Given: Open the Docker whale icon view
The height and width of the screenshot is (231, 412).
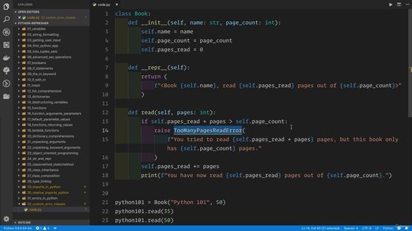Looking at the screenshot, I should click(6, 58).
